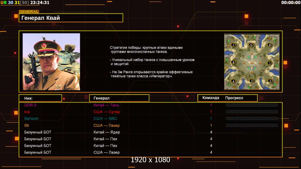Click team number 1 in DDR-3 row
Viewport: 301px width, 169px height.
pyautogui.click(x=211, y=105)
